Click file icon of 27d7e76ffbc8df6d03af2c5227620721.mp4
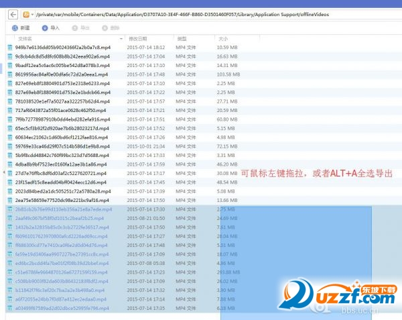The width and height of the screenshot is (402, 320). pyautogui.click(x=10, y=173)
